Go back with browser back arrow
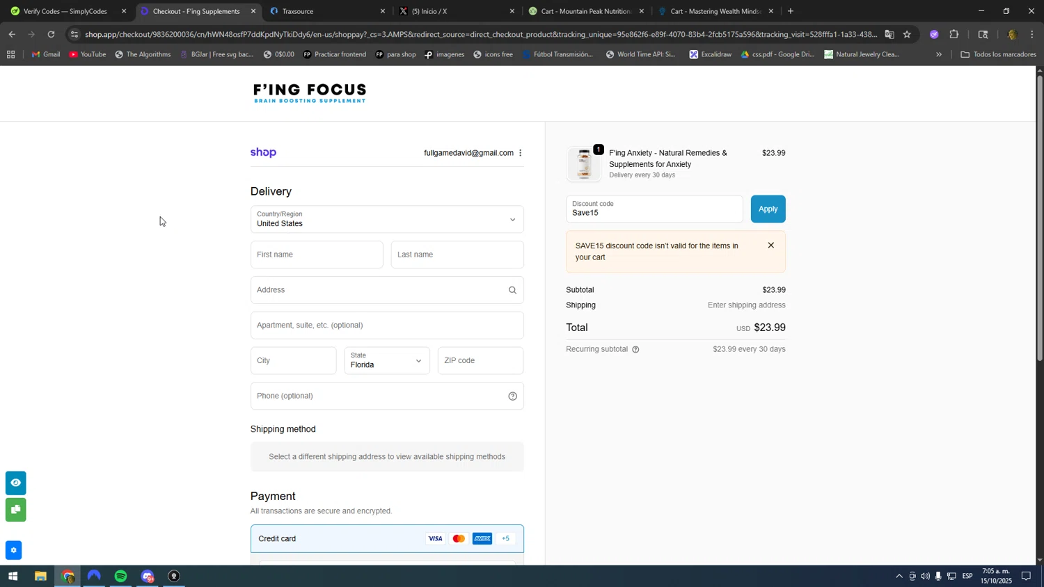Image resolution: width=1044 pixels, height=587 pixels. [12, 34]
